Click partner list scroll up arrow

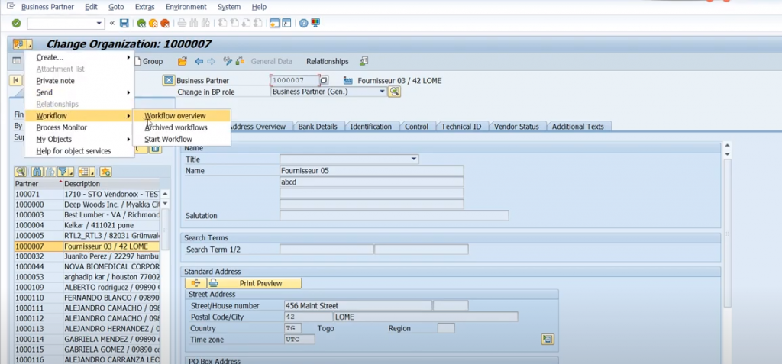[165, 194]
